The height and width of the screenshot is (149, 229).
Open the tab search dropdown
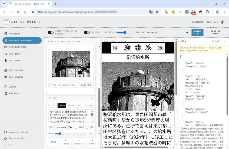tap(4, 4)
